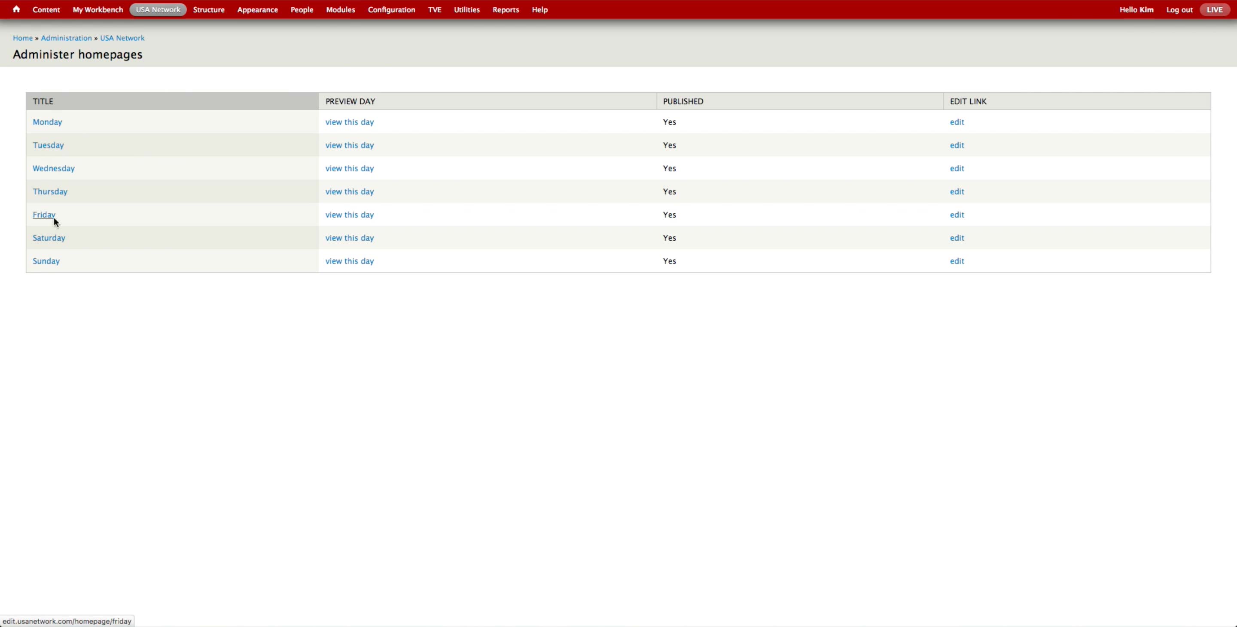1237x627 pixels.
Task: Open My Workbench menu item
Action: pos(97,9)
